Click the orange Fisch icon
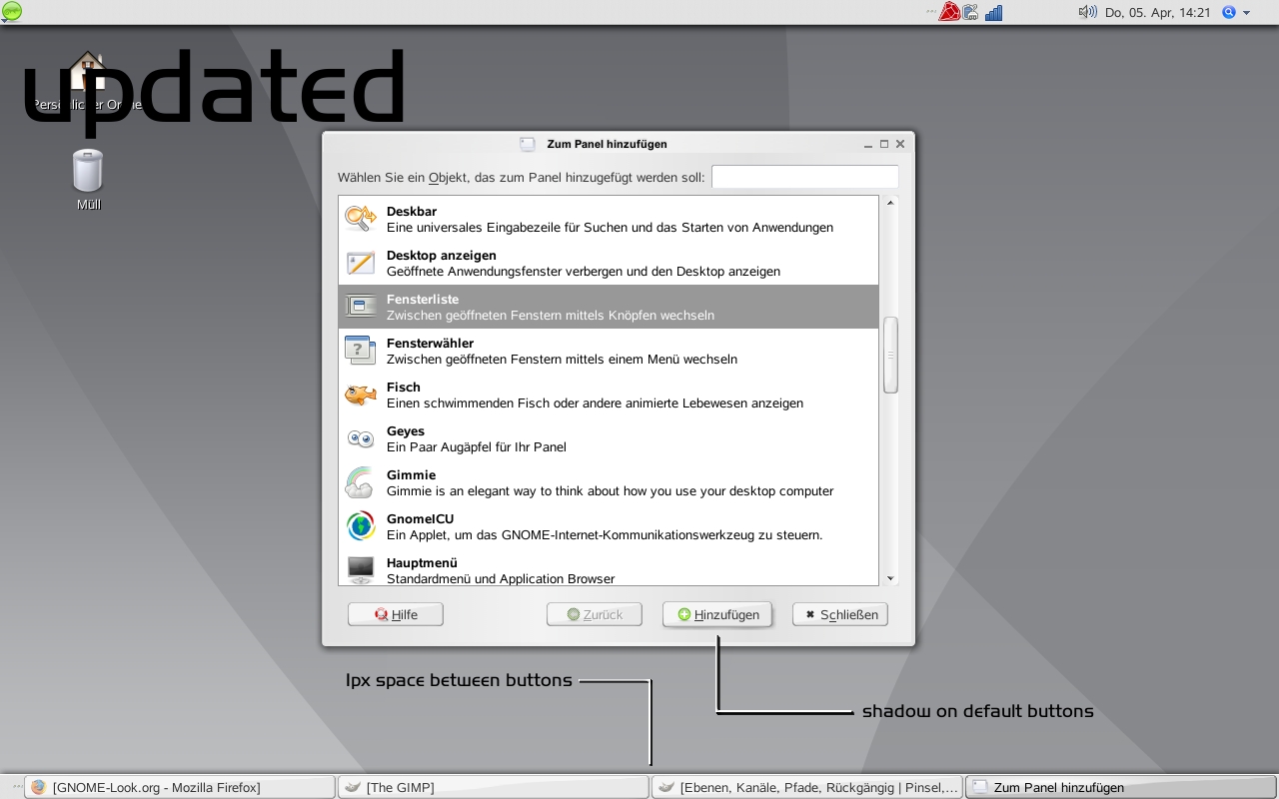The image size is (1279, 799). pos(360,395)
